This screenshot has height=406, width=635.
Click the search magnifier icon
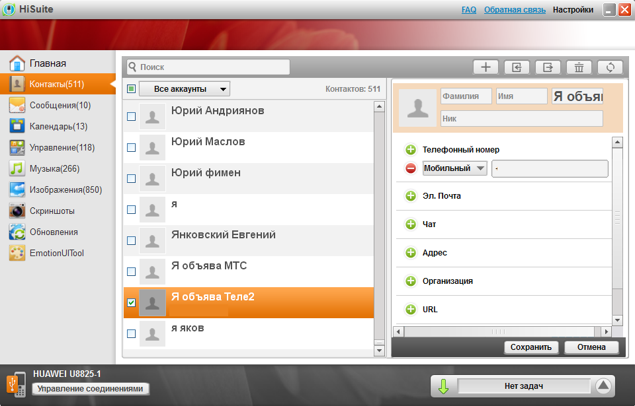tap(132, 67)
